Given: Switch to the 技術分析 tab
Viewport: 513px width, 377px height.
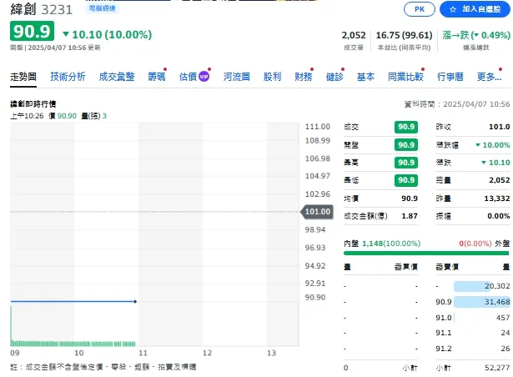Looking at the screenshot, I should [68, 77].
